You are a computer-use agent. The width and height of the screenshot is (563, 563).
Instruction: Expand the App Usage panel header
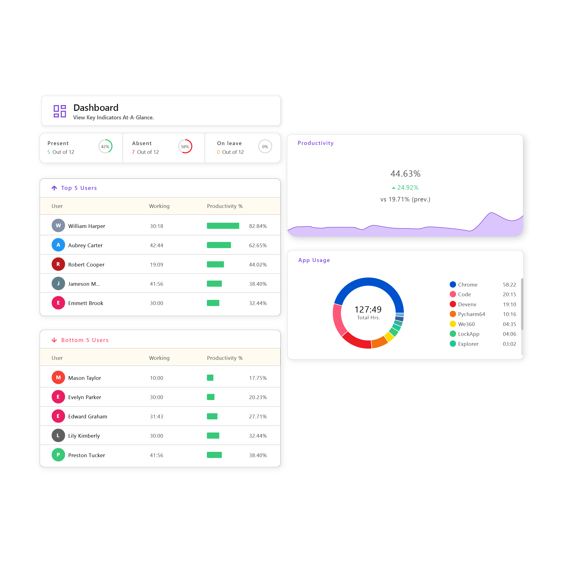(314, 260)
